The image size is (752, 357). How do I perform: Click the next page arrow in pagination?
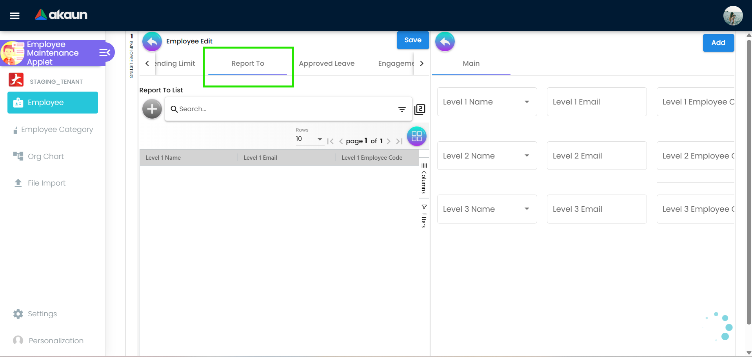tap(389, 141)
